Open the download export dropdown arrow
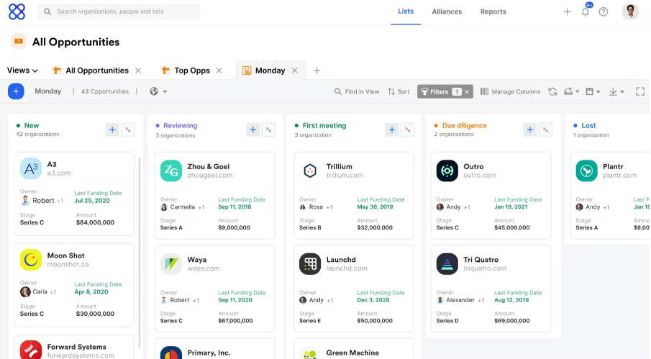Screen dimensions: 651x359 point(622,92)
